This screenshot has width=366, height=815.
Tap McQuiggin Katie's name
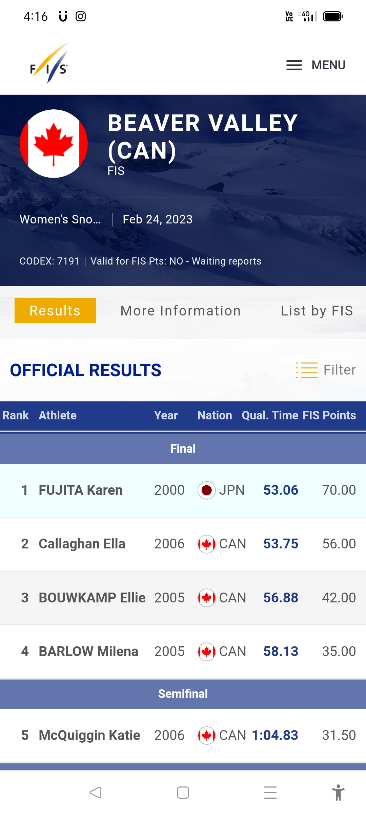[89, 735]
